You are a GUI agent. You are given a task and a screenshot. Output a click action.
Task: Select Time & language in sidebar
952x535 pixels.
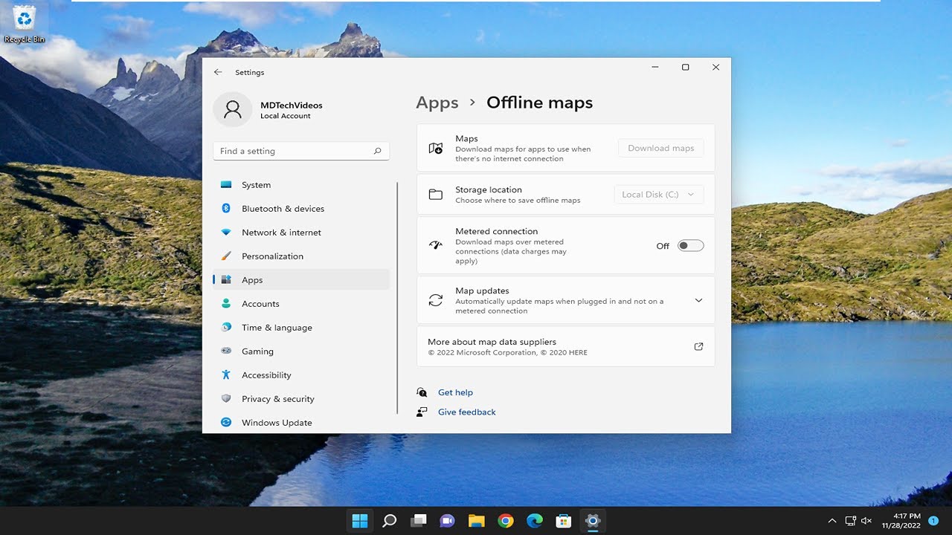click(301, 328)
